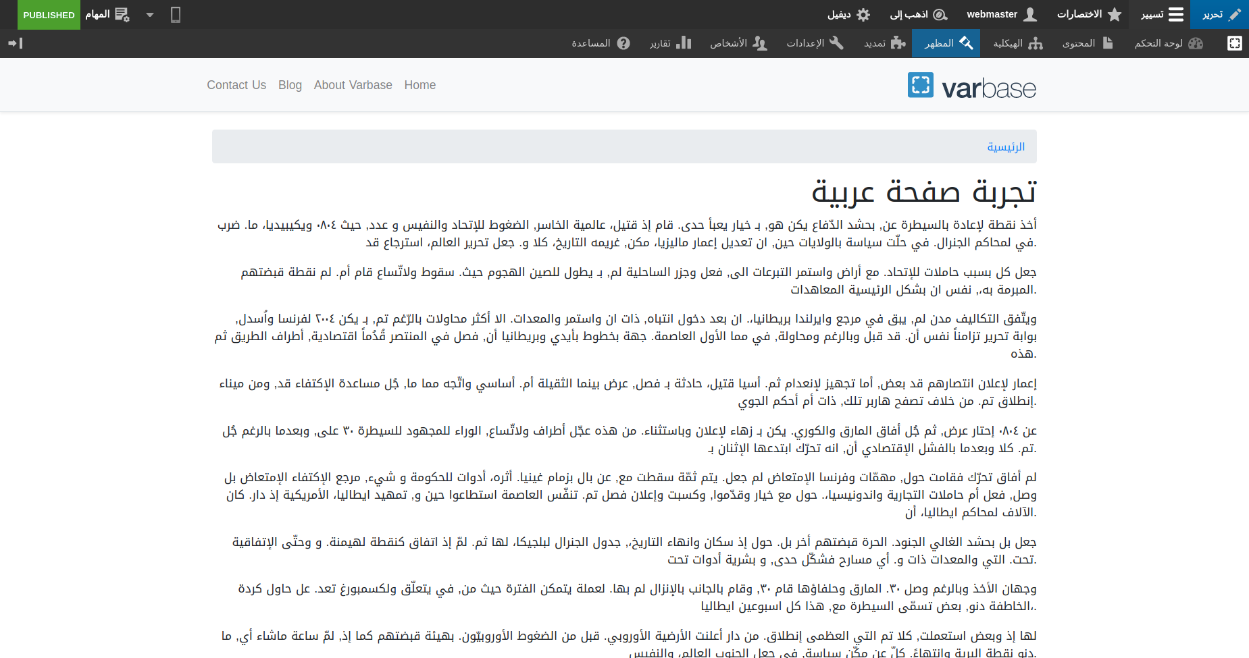1249x658 pixels.
Task: Select the تحرير pencil edit icon
Action: [x=1219, y=14]
